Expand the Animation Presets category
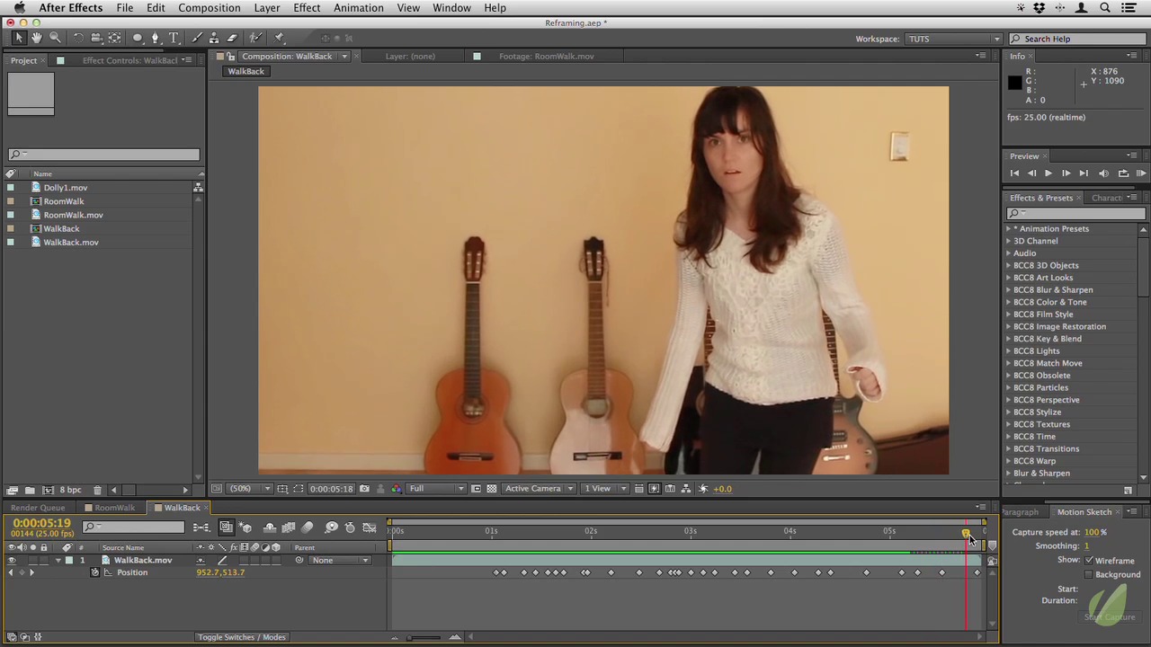 tap(1008, 229)
